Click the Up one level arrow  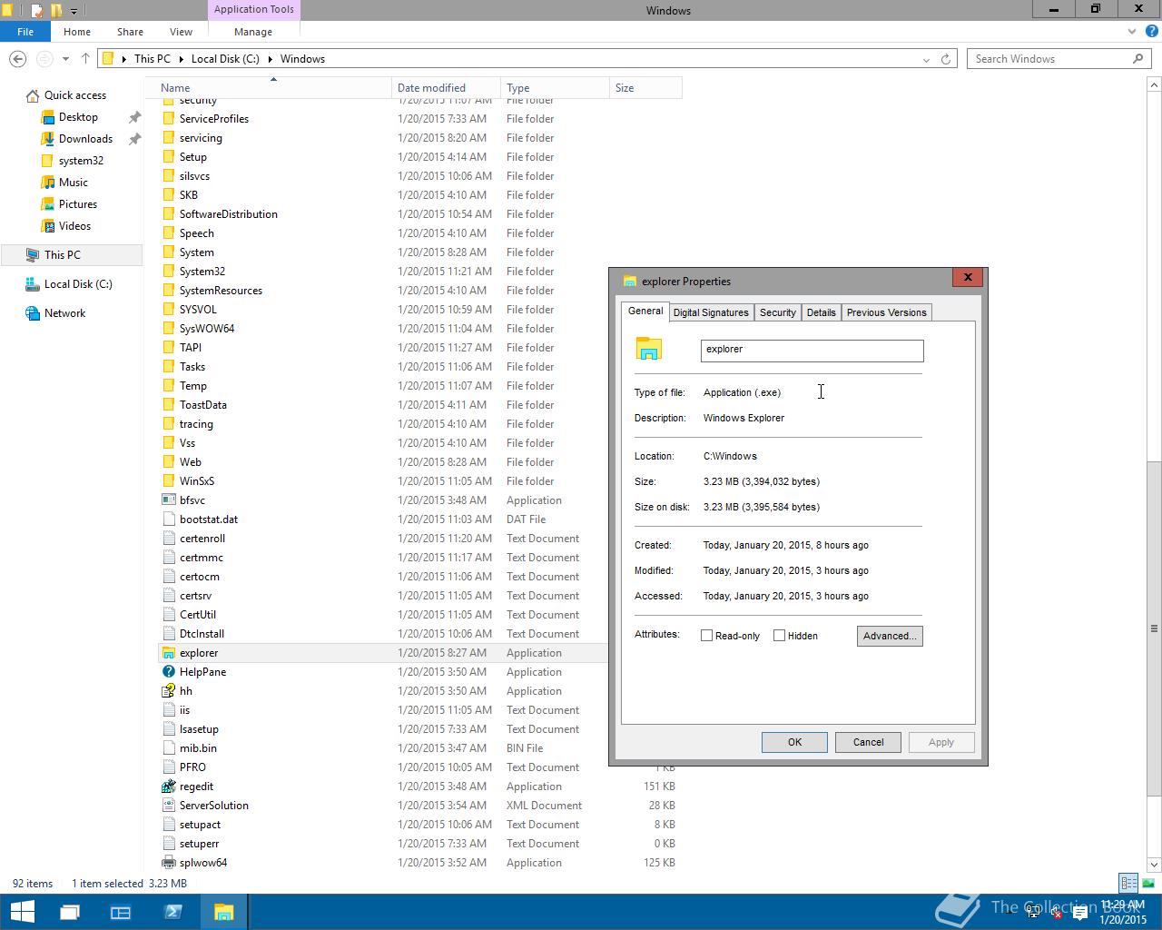tap(85, 59)
